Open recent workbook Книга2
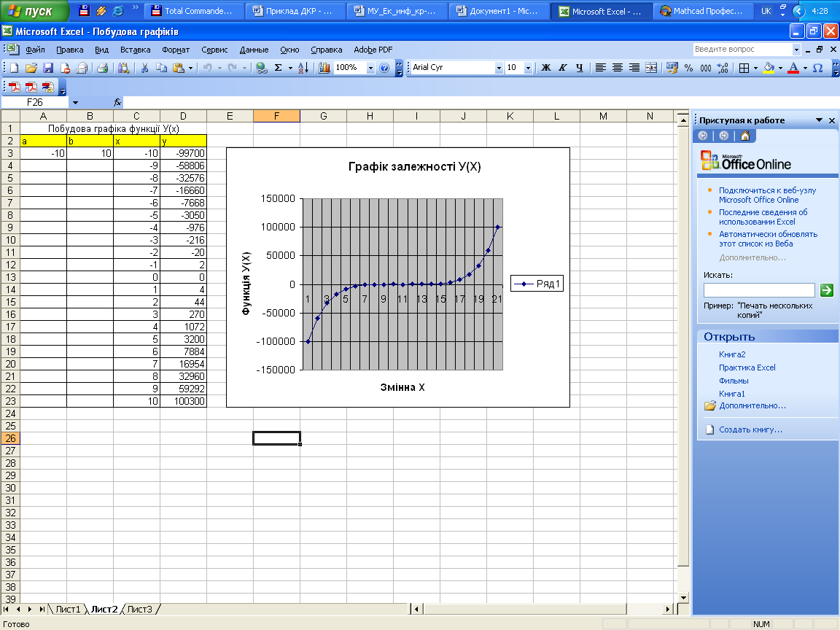840x630 pixels. pyautogui.click(x=732, y=354)
